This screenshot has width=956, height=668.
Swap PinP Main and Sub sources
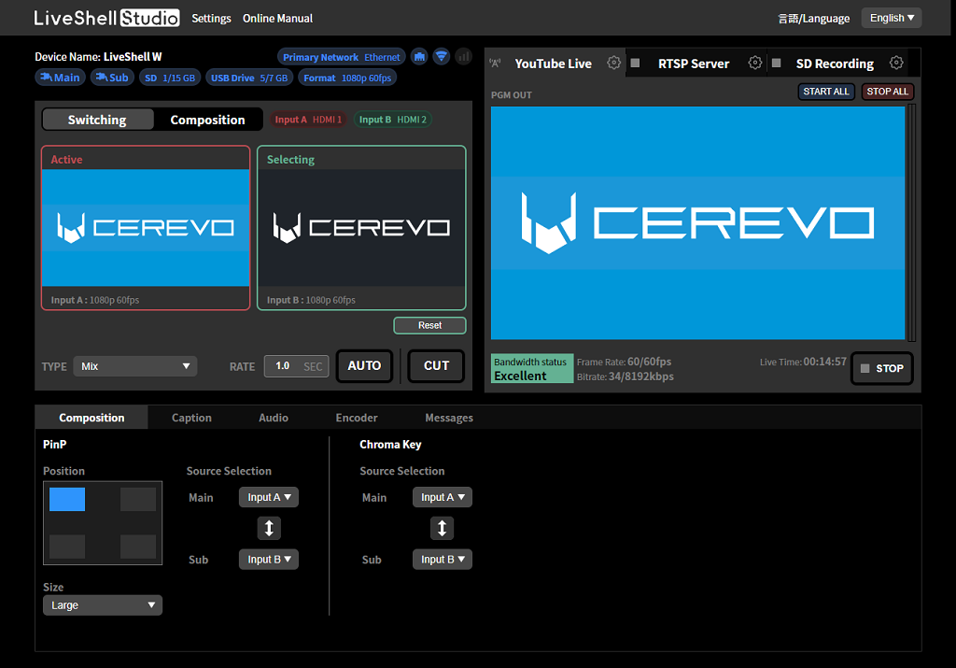[x=269, y=528]
